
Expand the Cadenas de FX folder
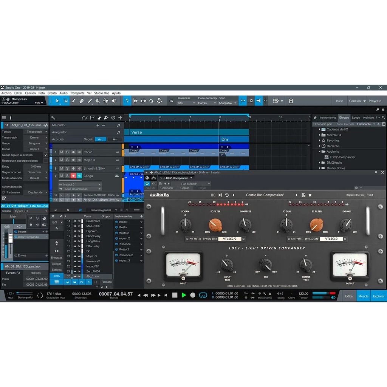[x=319, y=129]
